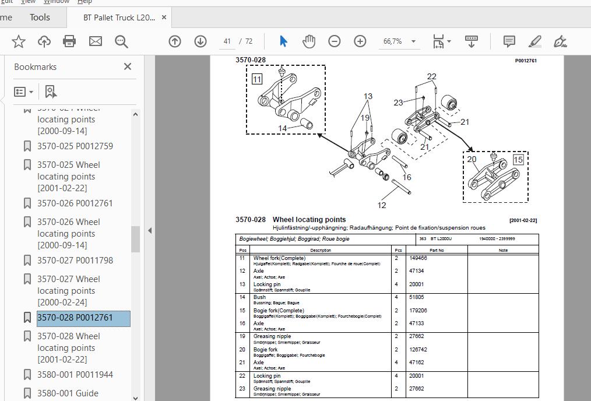Image resolution: width=591 pixels, height=401 pixels.
Task: Print the document with printer icon
Action: [69, 41]
